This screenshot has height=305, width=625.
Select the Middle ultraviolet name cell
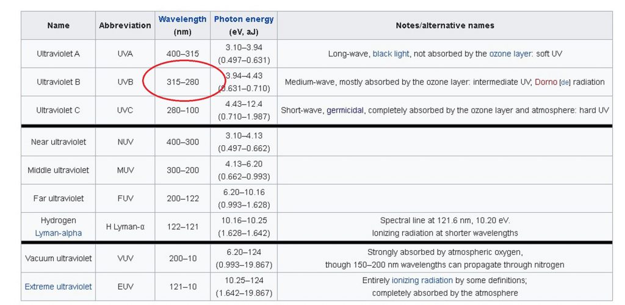(58, 170)
